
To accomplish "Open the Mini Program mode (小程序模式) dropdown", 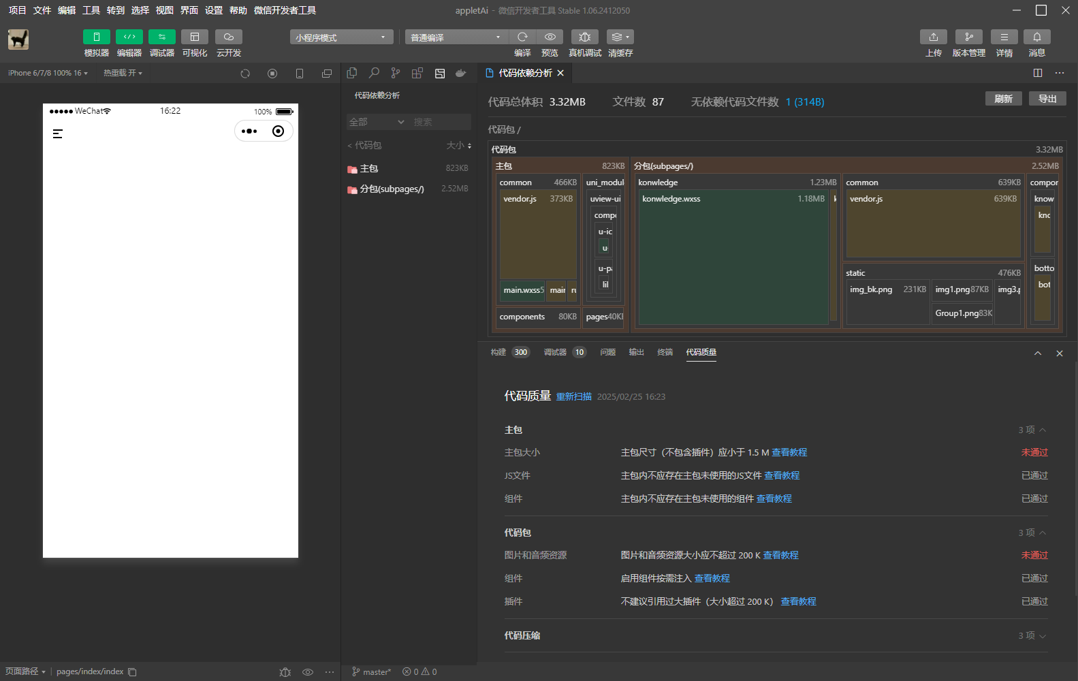I will click(x=341, y=37).
